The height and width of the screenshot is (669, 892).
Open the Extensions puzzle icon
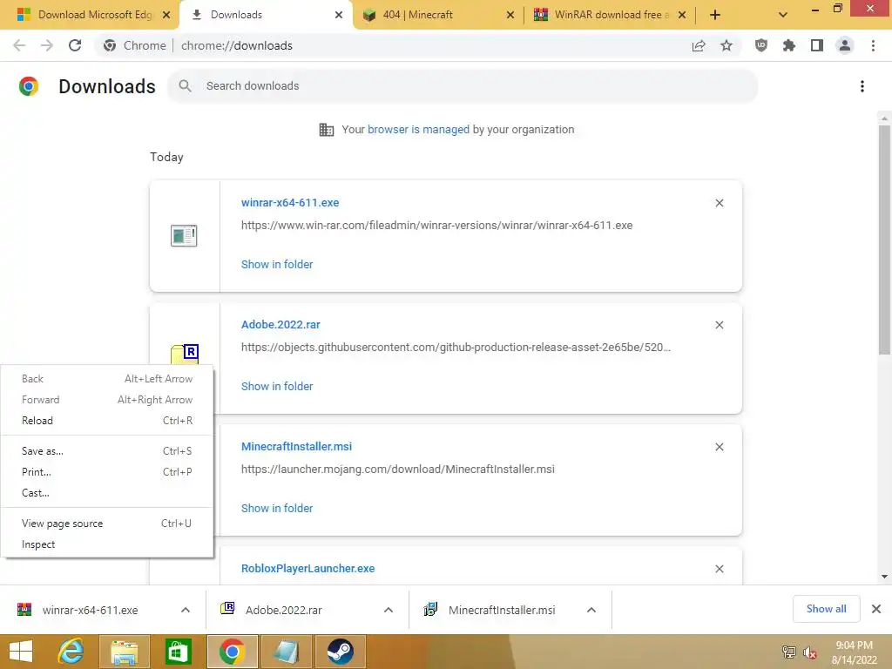789,45
